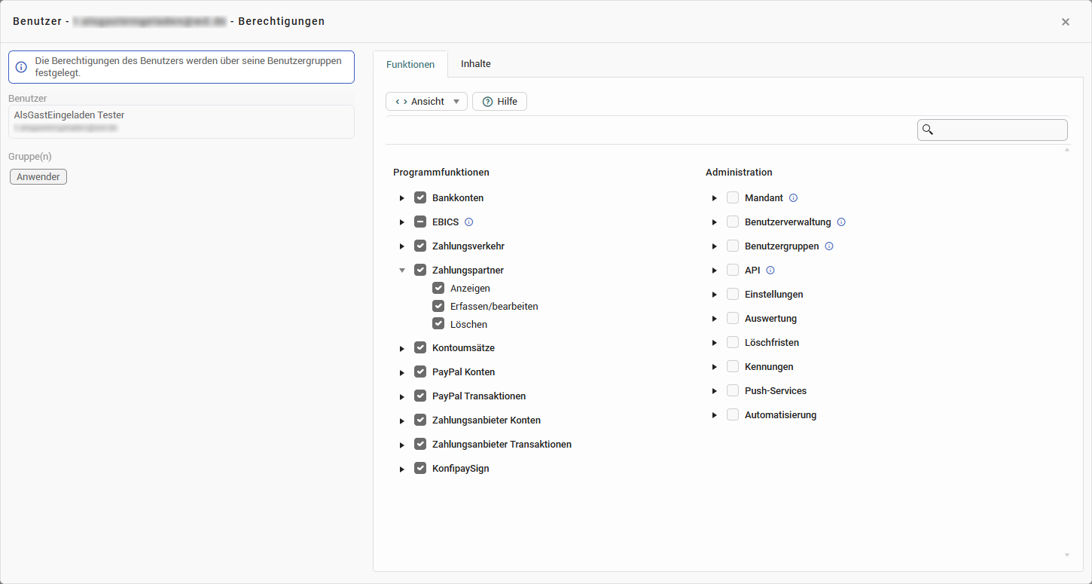This screenshot has height=584, width=1092.
Task: Expand the Kontoumsätze tree node
Action: [401, 348]
